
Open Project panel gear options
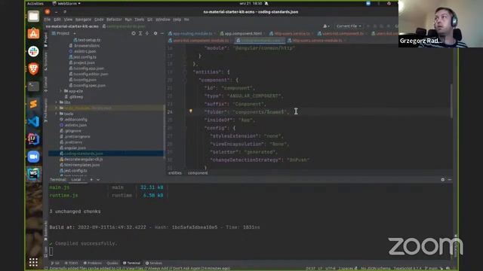pyautogui.click(x=155, y=33)
